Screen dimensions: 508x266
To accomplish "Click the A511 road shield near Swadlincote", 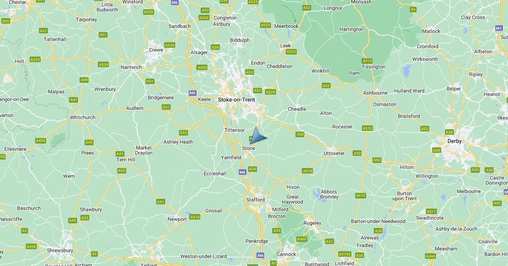I will pyautogui.click(x=431, y=211).
